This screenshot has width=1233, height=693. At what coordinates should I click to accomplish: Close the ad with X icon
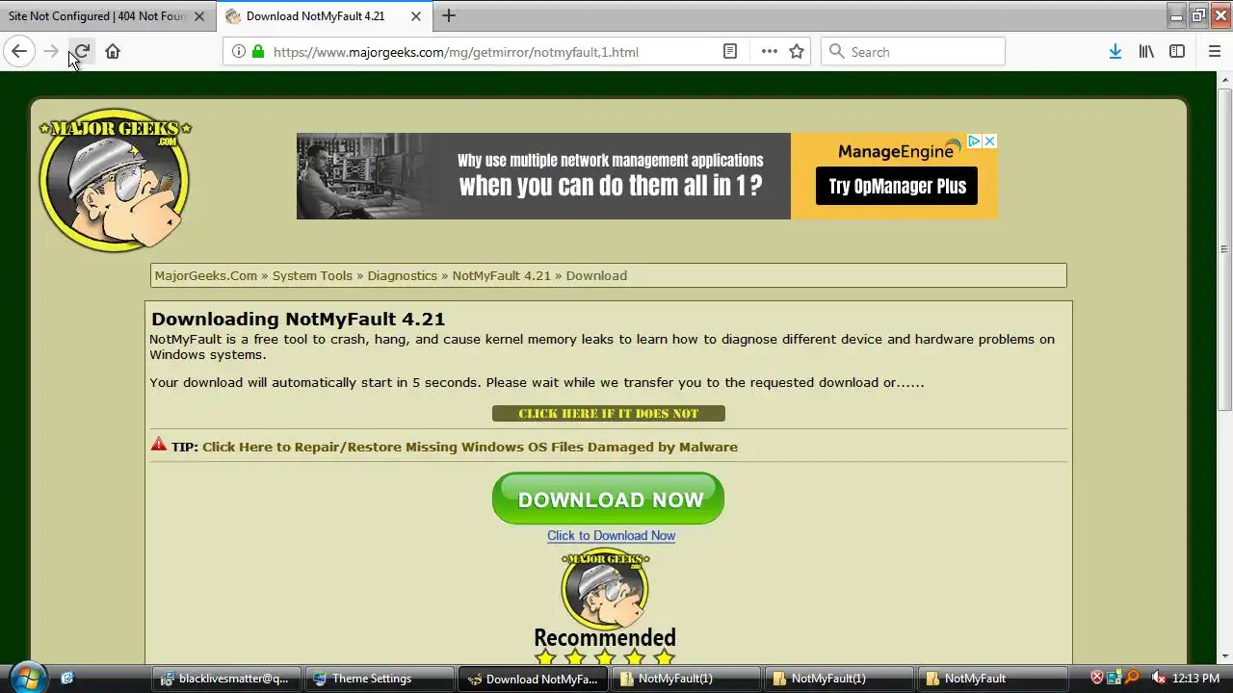pos(989,141)
